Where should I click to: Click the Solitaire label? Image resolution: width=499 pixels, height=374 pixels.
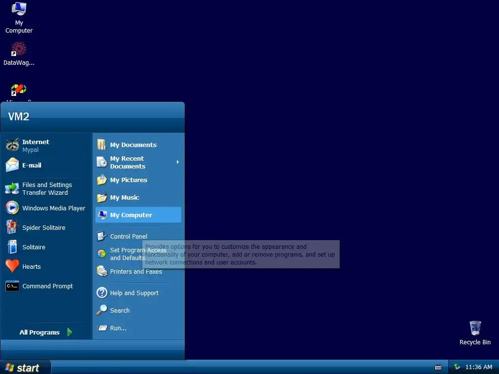(x=34, y=247)
